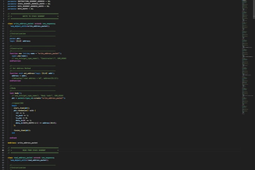Click the '// Set Address Method' comment
The image size is (255, 170).
coord(20,68)
